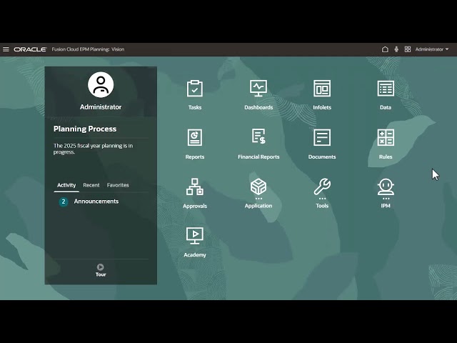Click the Home icon in header
The width and height of the screenshot is (457, 343).
(385, 49)
